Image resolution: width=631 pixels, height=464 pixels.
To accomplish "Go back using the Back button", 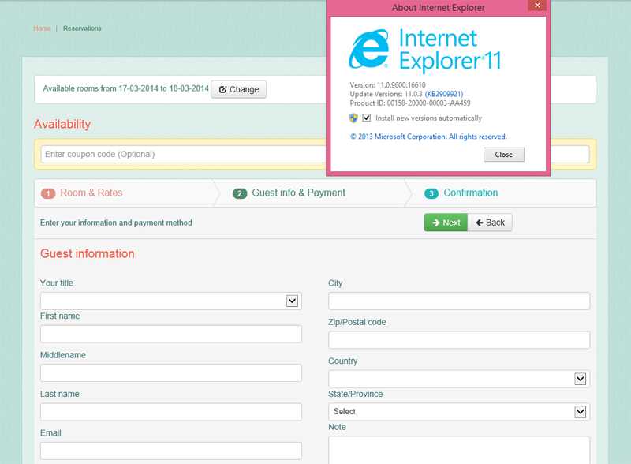I will click(x=490, y=223).
